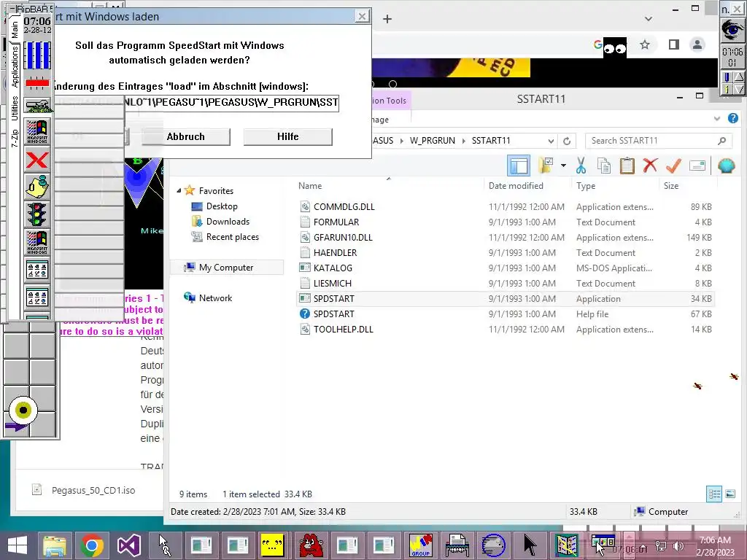Image resolution: width=747 pixels, height=560 pixels.
Task: Select the Applications tab in RipBAR
Action: [x=15, y=67]
